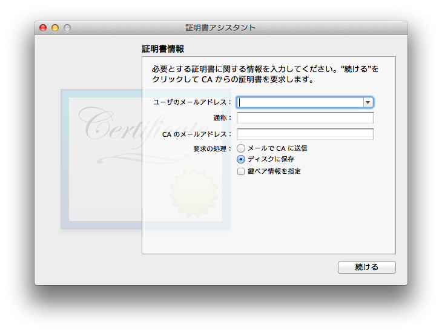Click the disabled grey zoom button

(x=67, y=28)
